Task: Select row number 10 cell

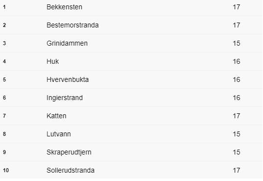Action: tap(6, 170)
